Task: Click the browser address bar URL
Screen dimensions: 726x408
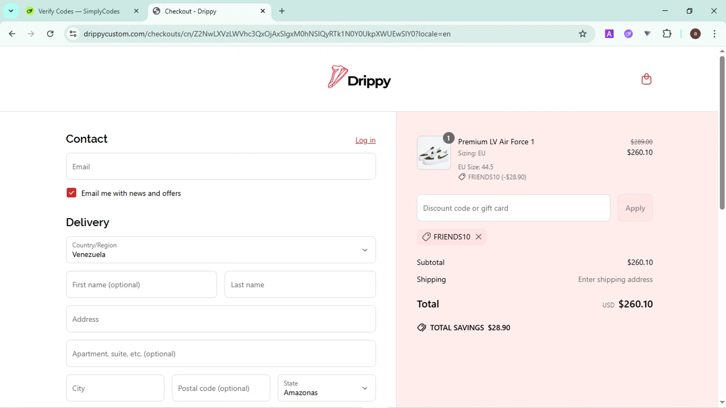Action: point(267,34)
